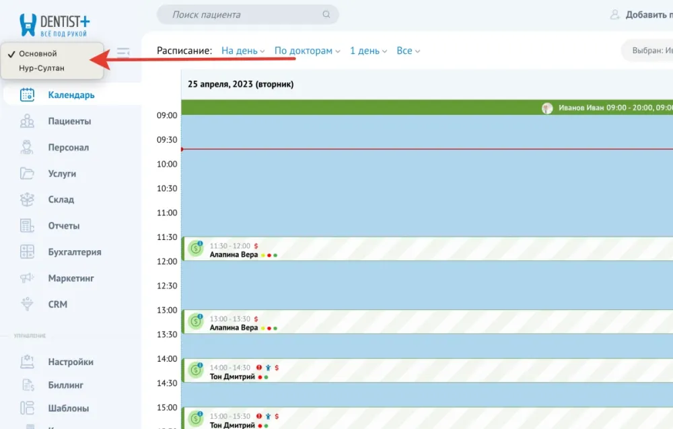Click payment icon on 15:00 Тон Дмитрий appointment
The width and height of the screenshot is (673, 429).
(196, 419)
